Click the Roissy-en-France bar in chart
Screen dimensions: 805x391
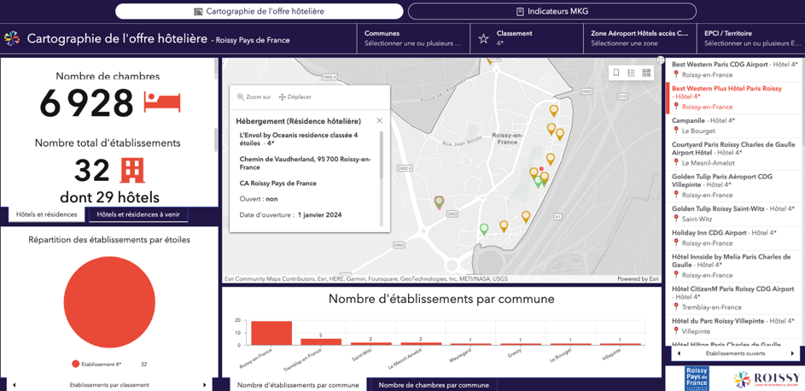(x=271, y=333)
